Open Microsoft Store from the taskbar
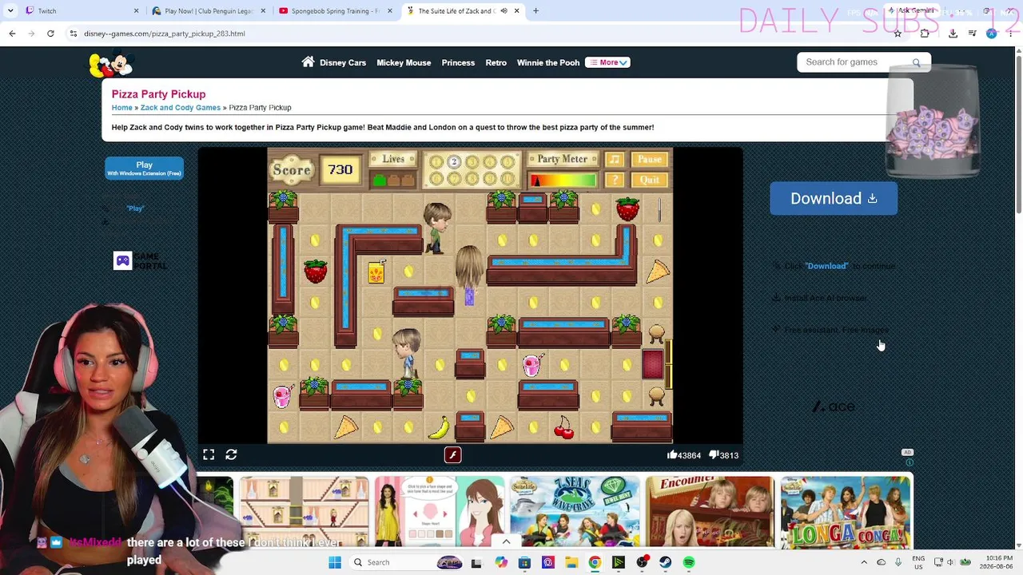This screenshot has height=575, width=1023. click(524, 562)
